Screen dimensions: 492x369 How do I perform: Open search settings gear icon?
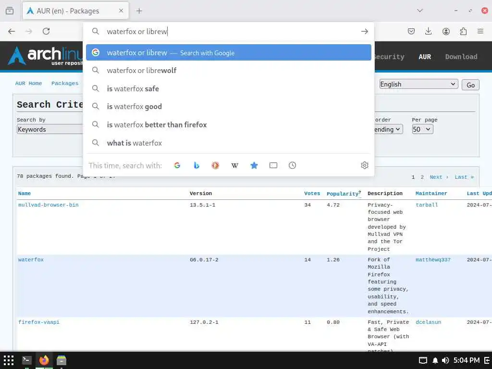(x=365, y=165)
